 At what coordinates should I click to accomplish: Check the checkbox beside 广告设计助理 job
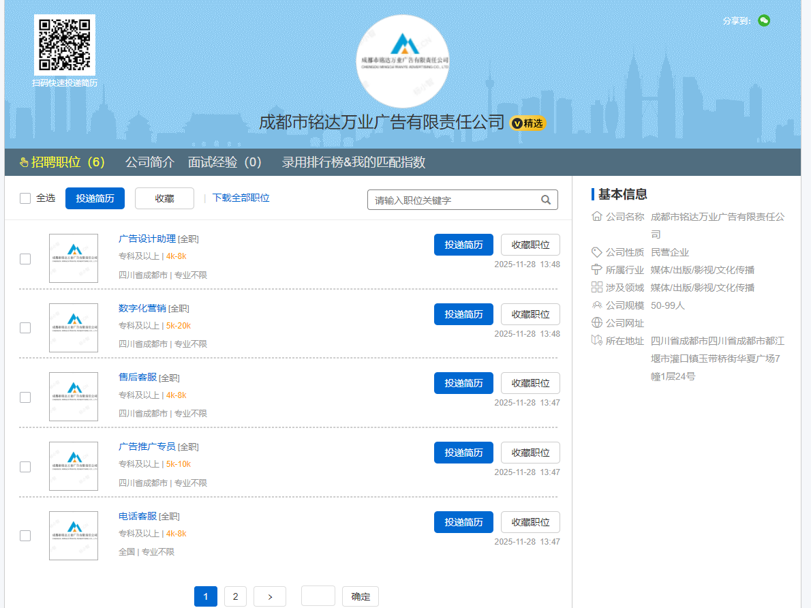[25, 259]
